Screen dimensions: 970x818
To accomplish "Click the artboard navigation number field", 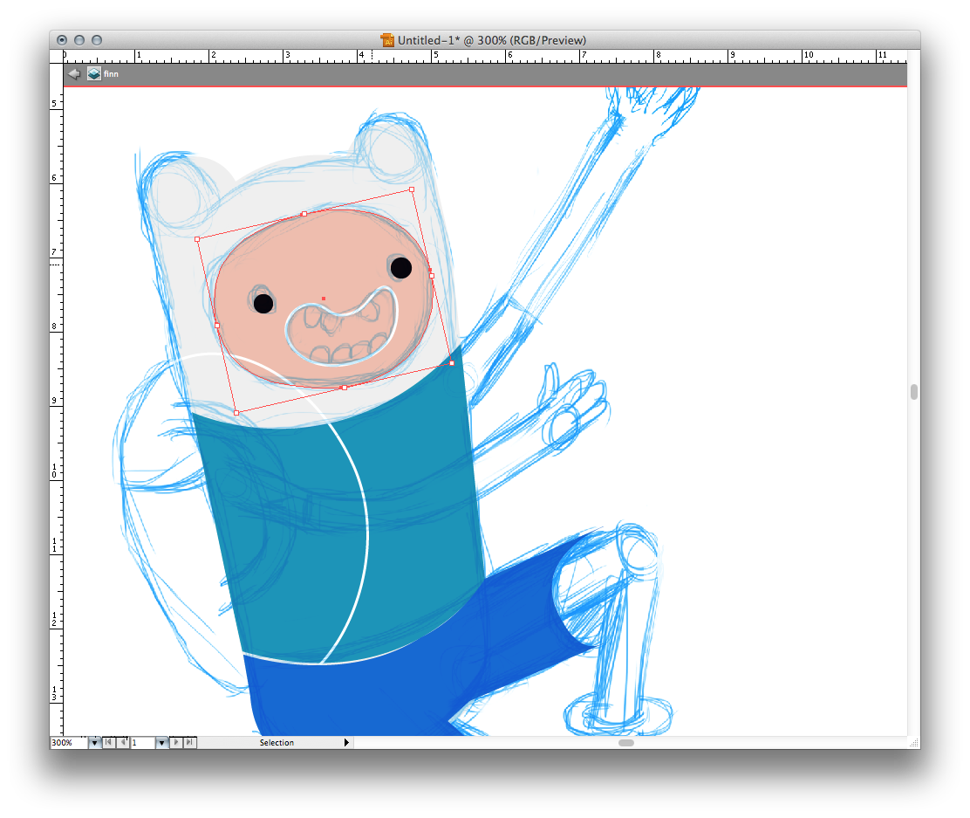I will [141, 743].
